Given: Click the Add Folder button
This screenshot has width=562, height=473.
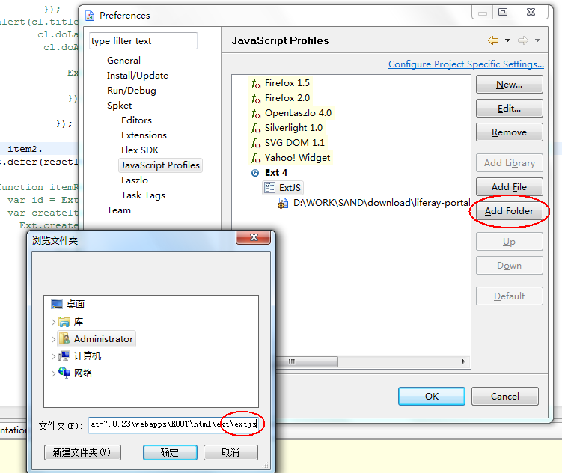Looking at the screenshot, I should [x=510, y=211].
